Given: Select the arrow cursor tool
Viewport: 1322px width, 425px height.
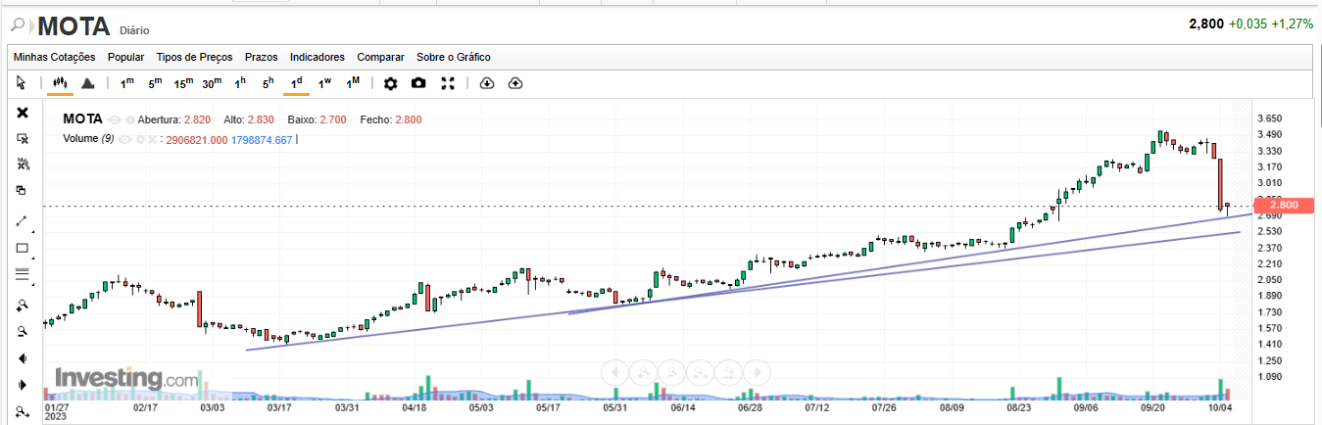Looking at the screenshot, I should [21, 83].
